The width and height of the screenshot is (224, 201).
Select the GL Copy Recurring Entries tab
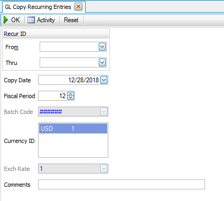38,7
